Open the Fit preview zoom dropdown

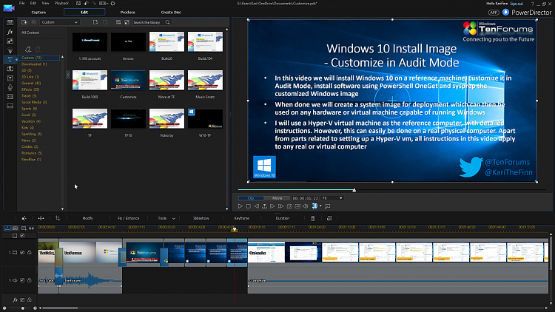tap(332, 198)
